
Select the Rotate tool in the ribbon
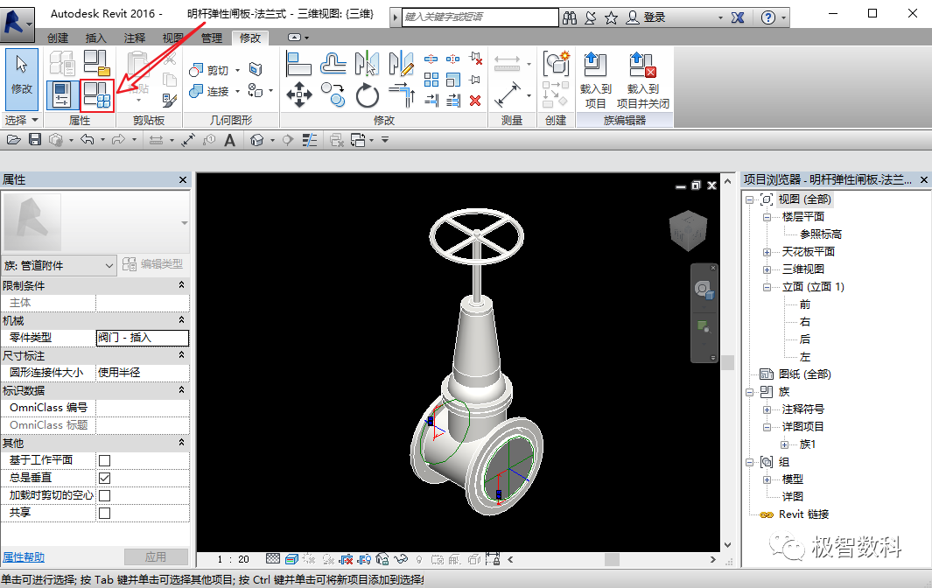[368, 95]
